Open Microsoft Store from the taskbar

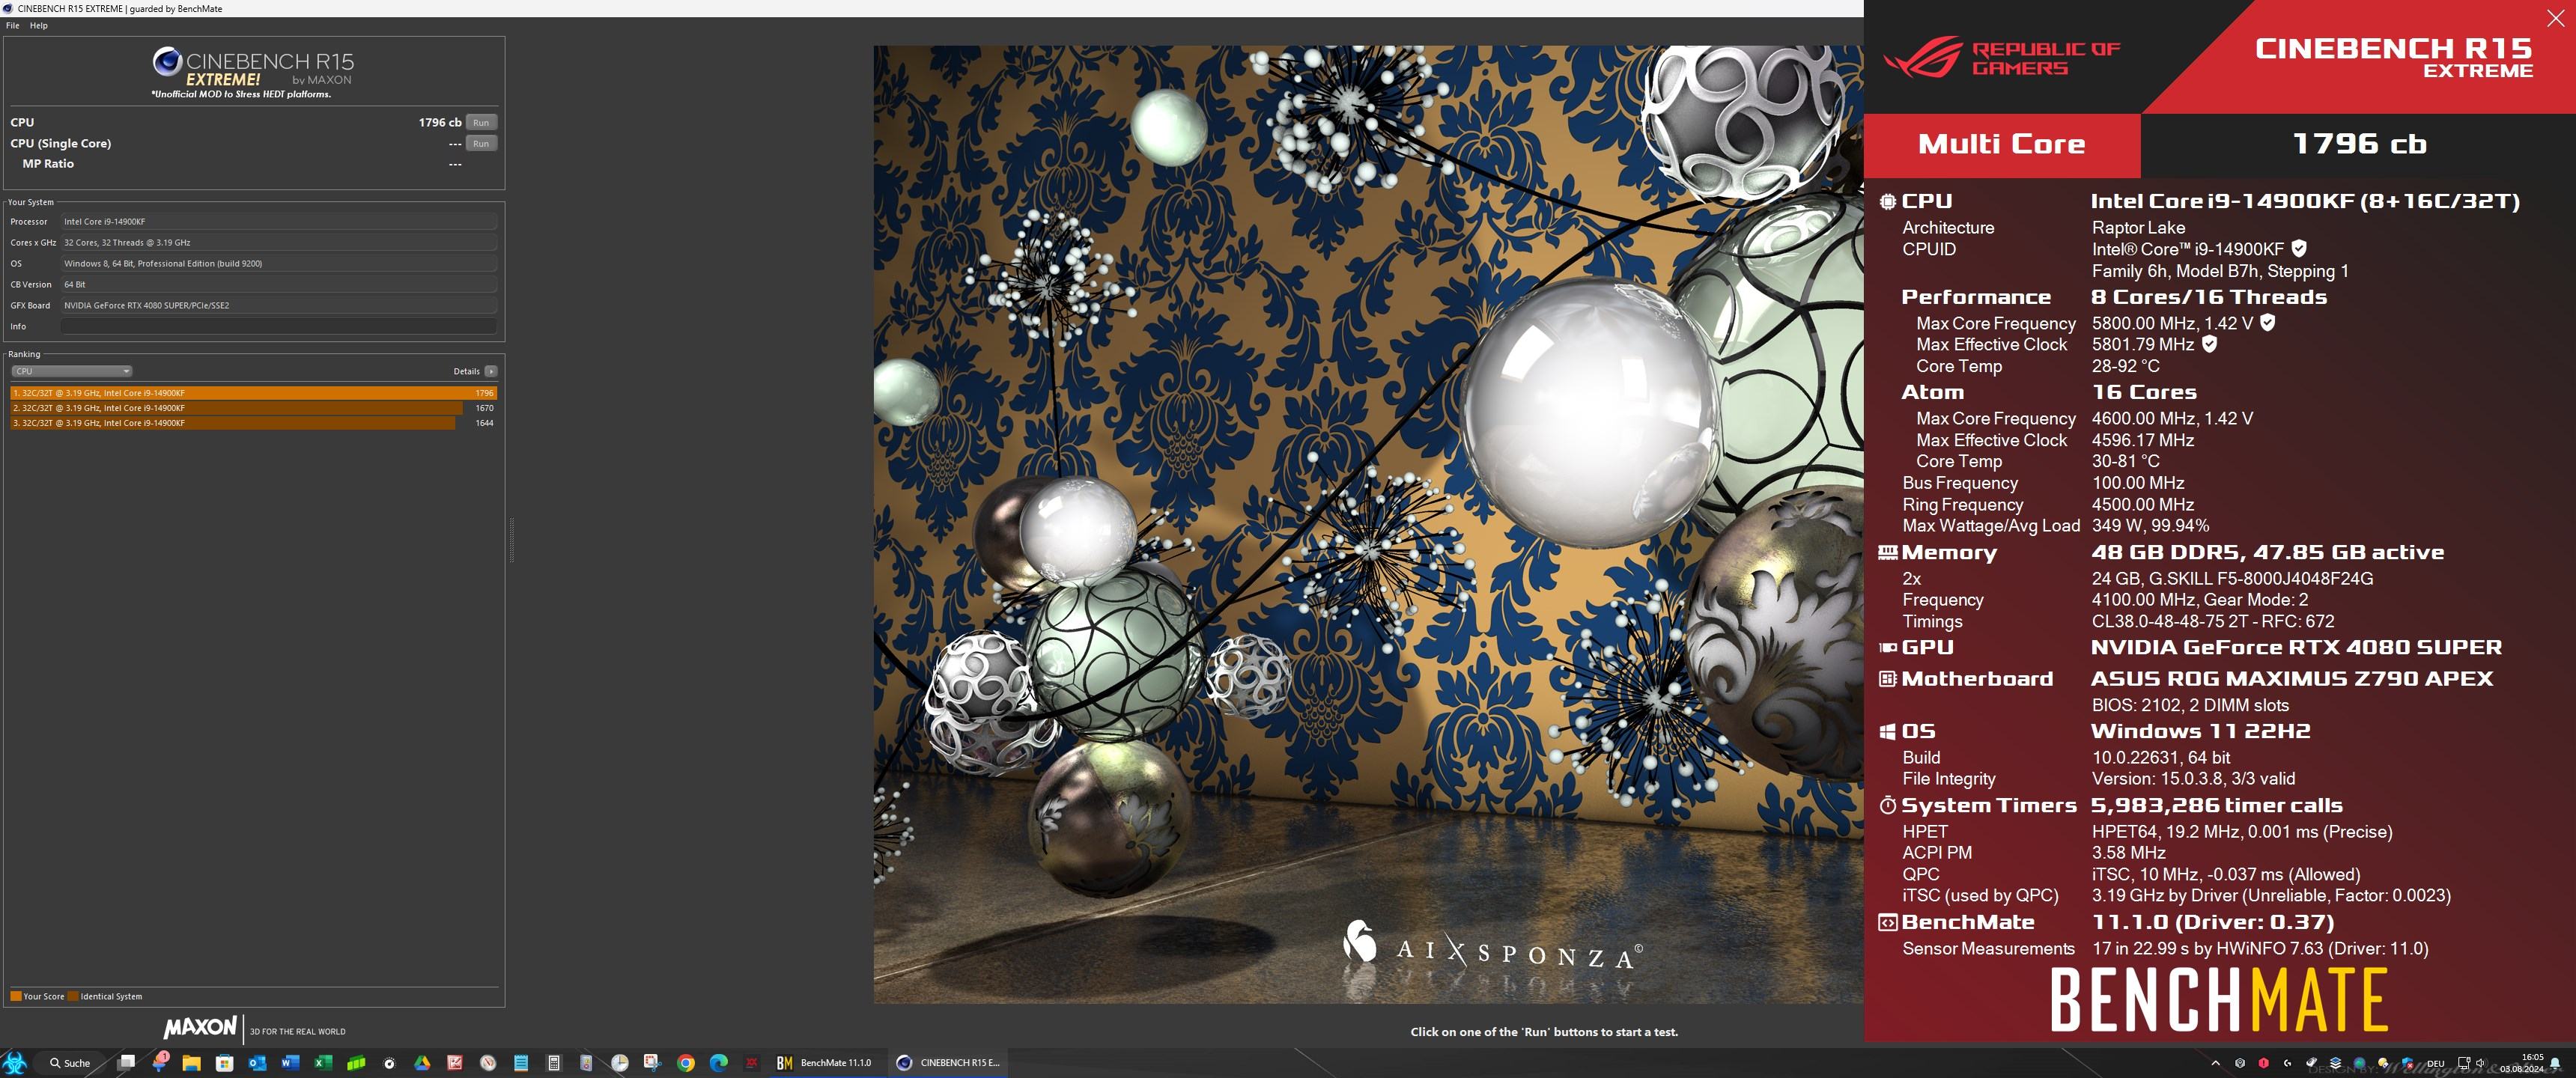[x=224, y=1063]
